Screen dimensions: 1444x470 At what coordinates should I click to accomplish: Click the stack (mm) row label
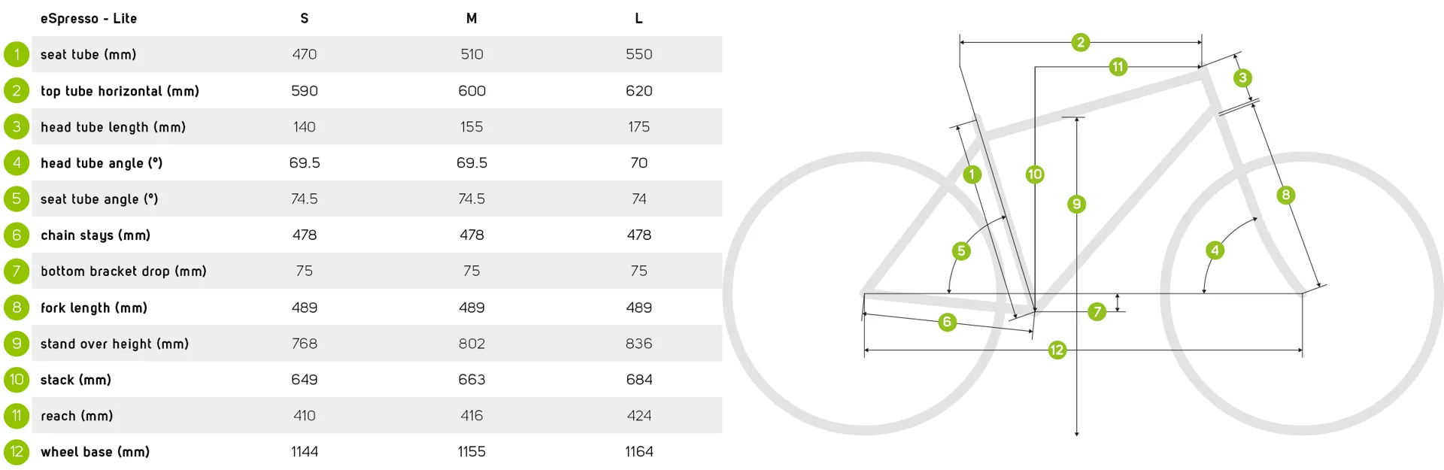click(x=76, y=380)
